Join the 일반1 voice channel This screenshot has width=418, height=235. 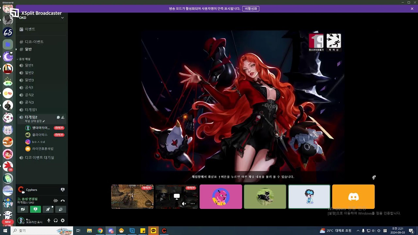tap(42, 65)
